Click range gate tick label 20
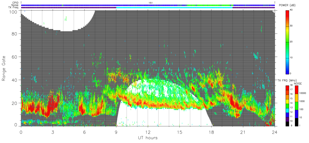Viewport: 309px width, 143px height. [15, 103]
